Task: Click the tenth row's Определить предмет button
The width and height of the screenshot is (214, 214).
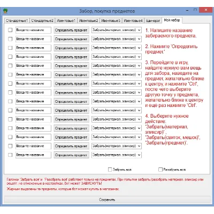Action: tap(71, 110)
